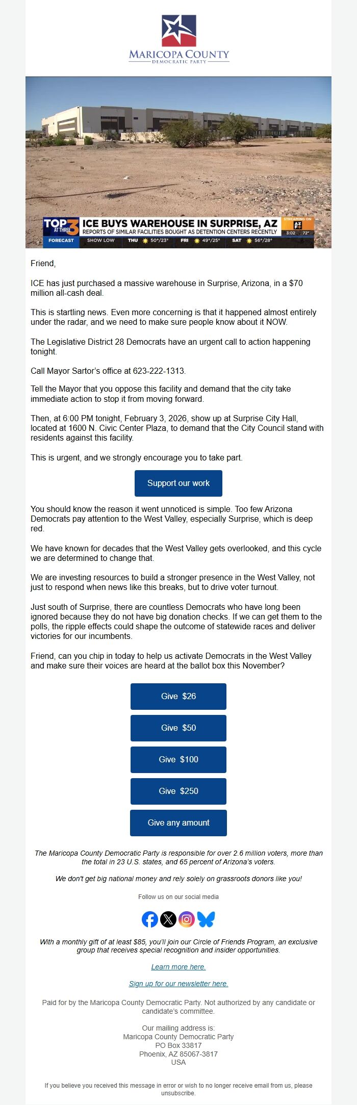Select the Give $250 donation button
This screenshot has height=1105, width=357.
178,791
